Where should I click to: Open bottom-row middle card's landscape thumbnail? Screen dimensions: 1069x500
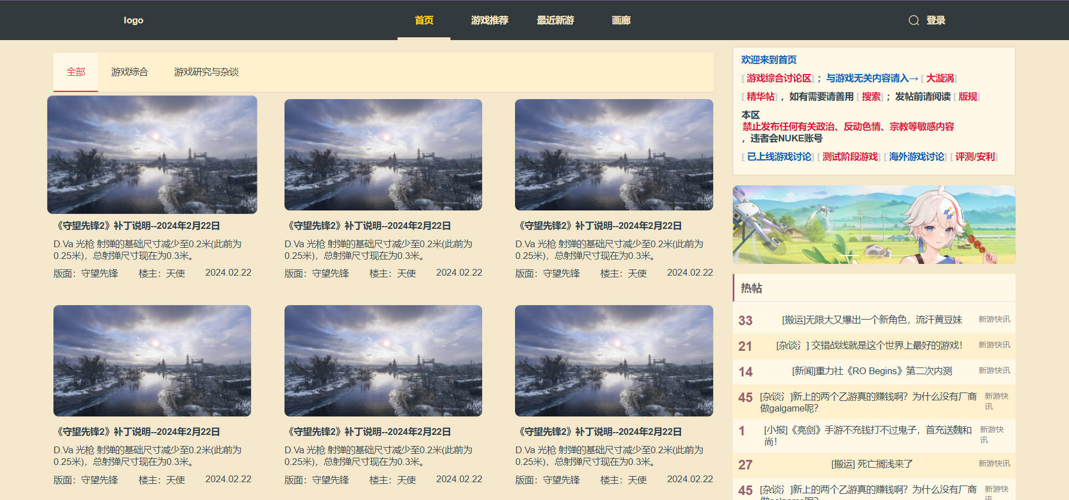tap(383, 361)
